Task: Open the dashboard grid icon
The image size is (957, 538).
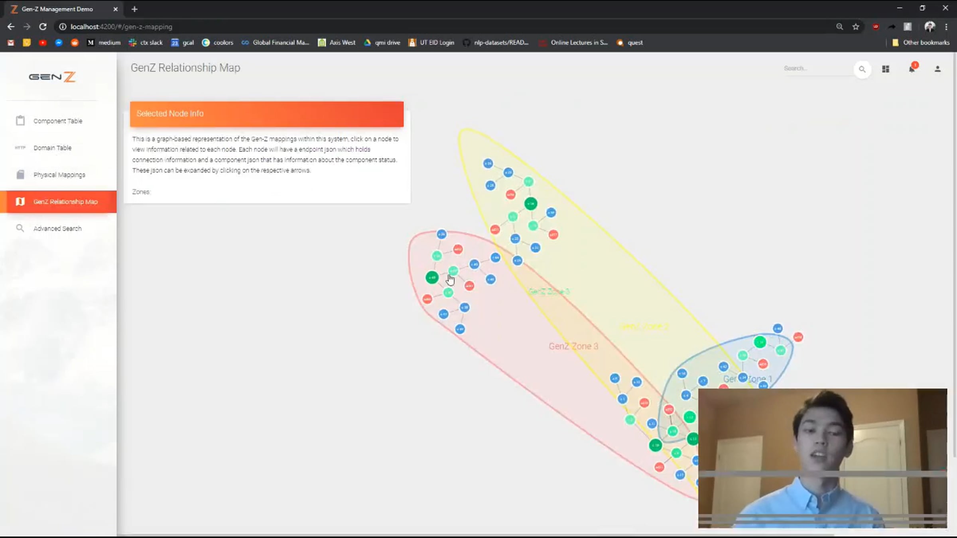Action: click(886, 69)
